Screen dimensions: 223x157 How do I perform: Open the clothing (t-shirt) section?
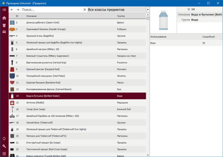pos(4,25)
